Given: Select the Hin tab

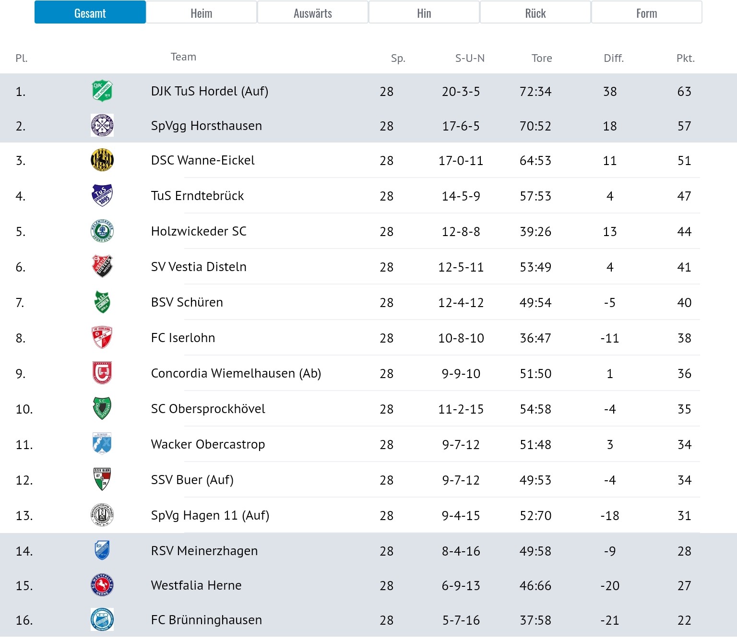Looking at the screenshot, I should [x=424, y=12].
